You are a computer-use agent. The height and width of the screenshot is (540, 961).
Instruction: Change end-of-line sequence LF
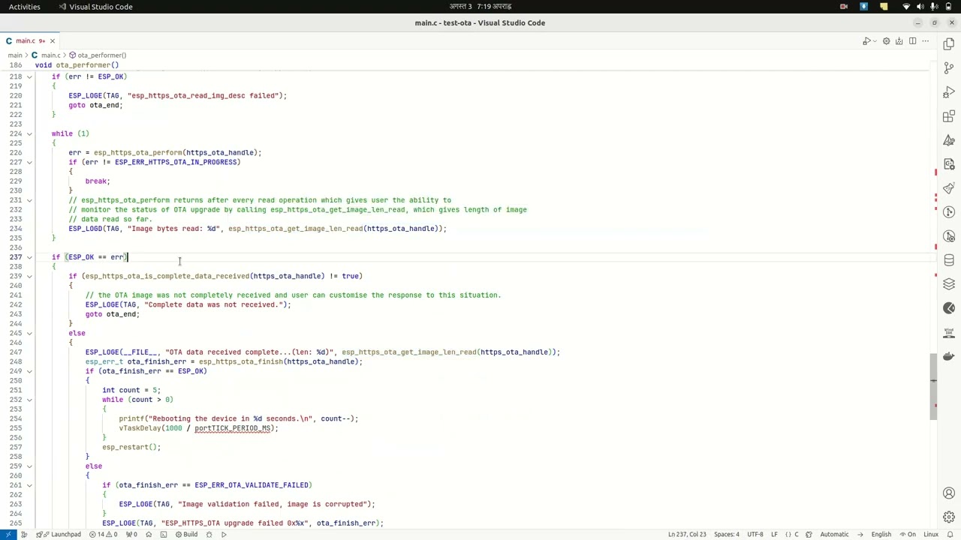[774, 535]
